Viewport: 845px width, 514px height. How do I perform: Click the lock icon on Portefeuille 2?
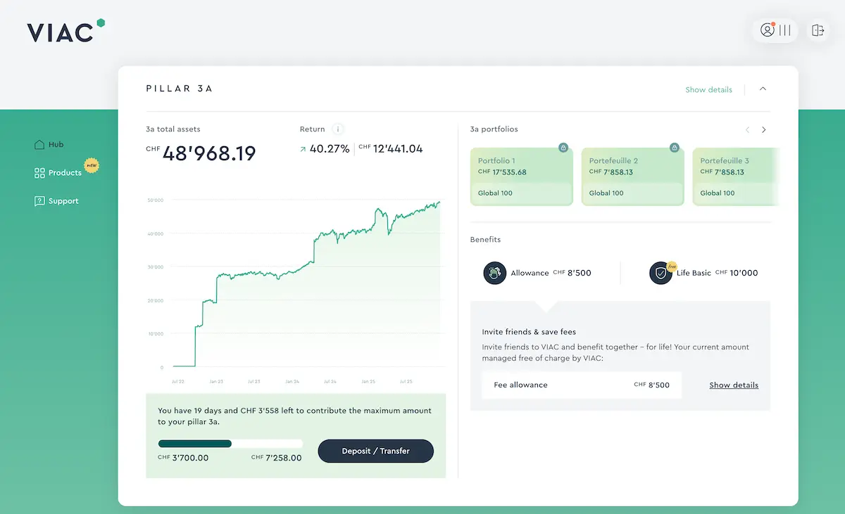pyautogui.click(x=674, y=148)
